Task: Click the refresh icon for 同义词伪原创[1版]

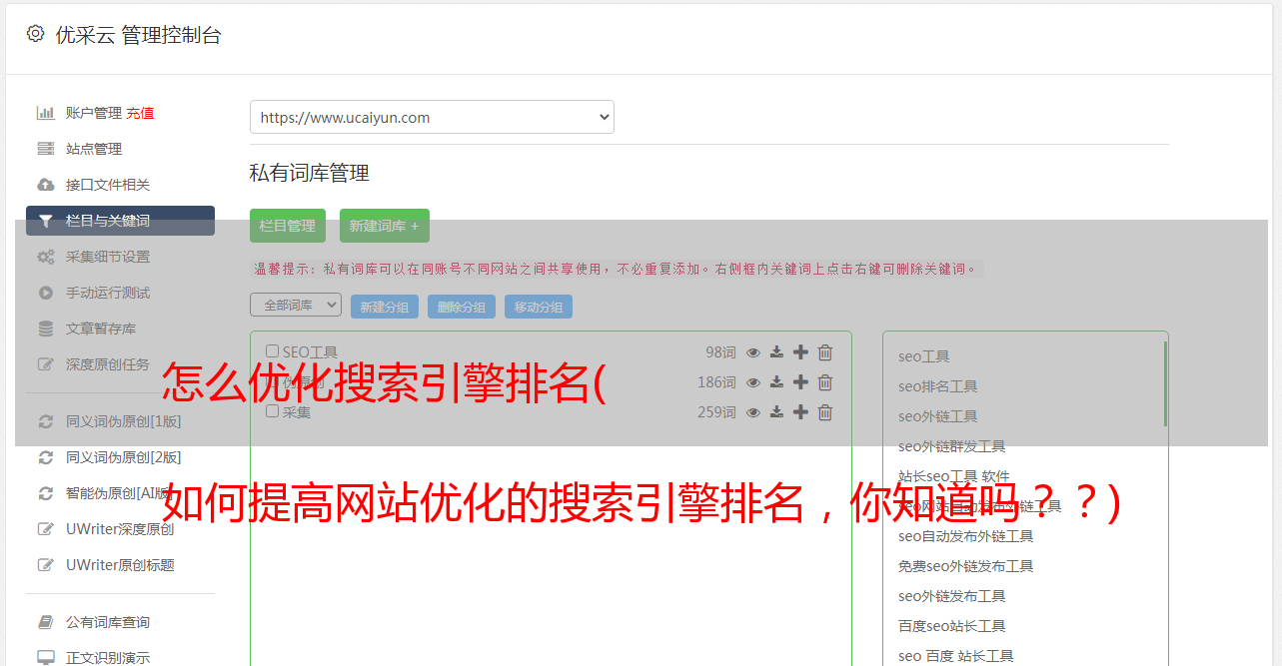Action: point(45,421)
